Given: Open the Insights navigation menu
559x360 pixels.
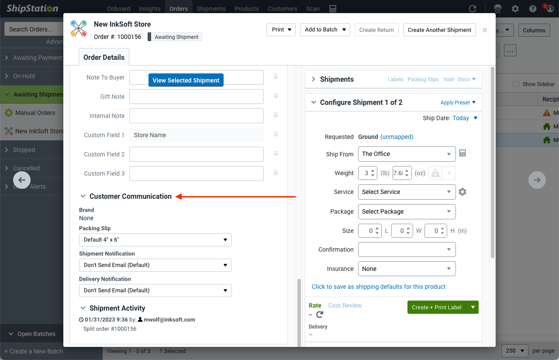Looking at the screenshot, I should (149, 8).
